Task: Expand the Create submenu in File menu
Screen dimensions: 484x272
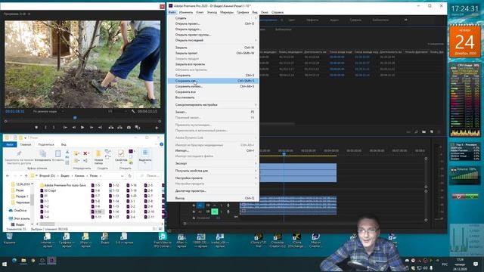Action: tap(213, 18)
